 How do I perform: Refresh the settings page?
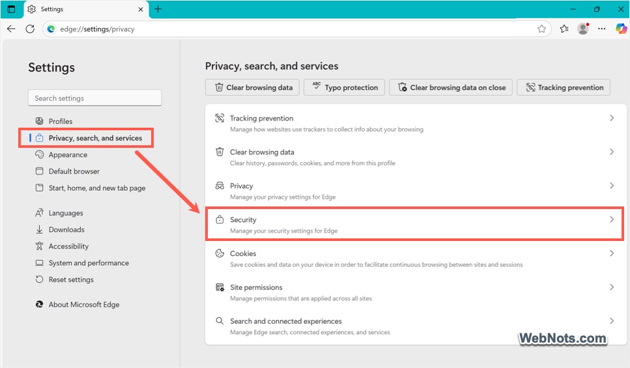pyautogui.click(x=30, y=29)
